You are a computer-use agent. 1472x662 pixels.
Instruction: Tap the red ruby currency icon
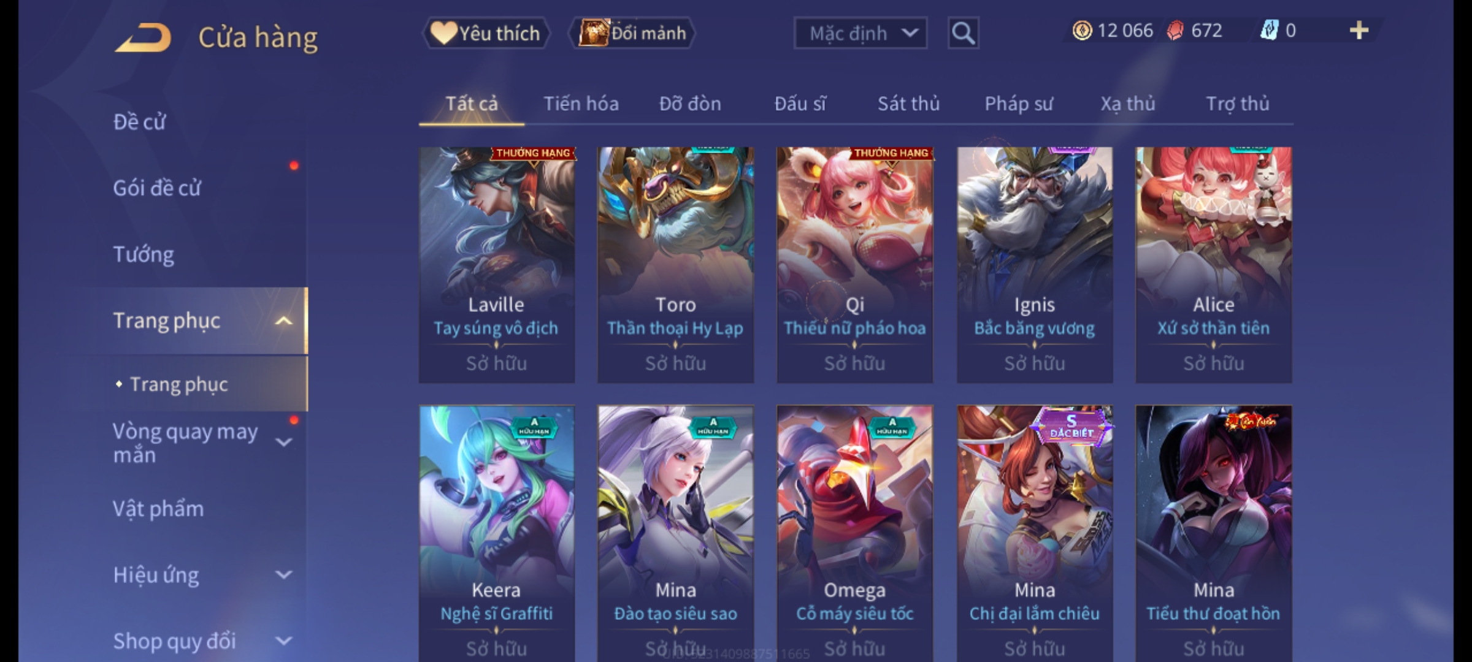tap(1175, 31)
